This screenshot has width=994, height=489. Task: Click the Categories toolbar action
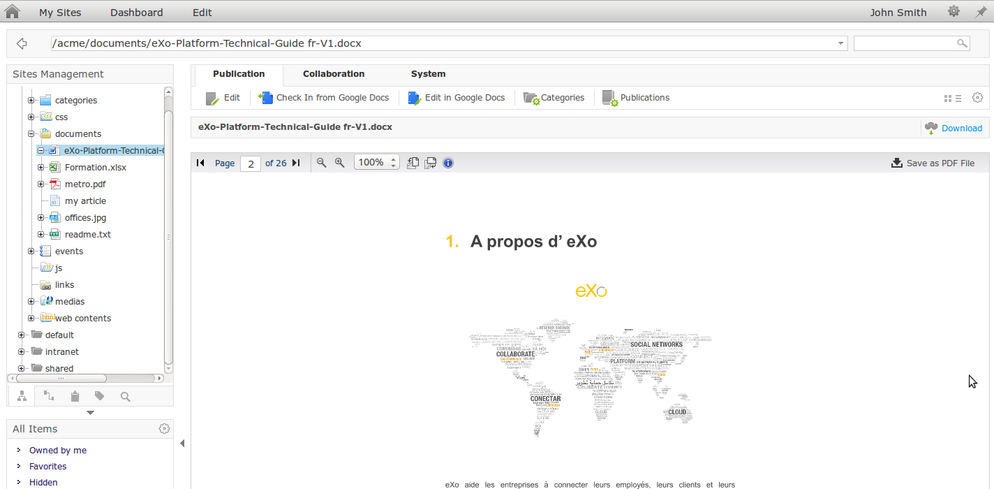tap(554, 98)
